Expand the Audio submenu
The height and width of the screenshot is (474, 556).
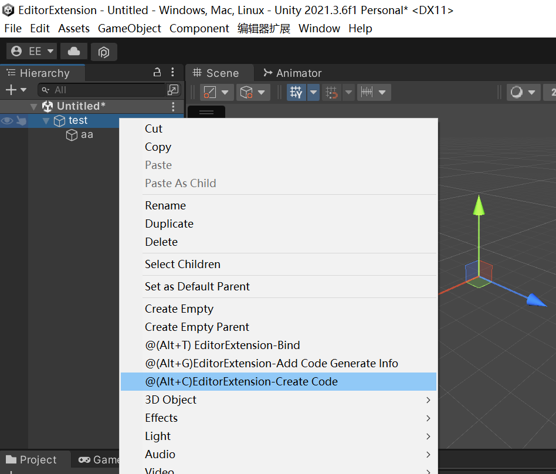[279, 455]
